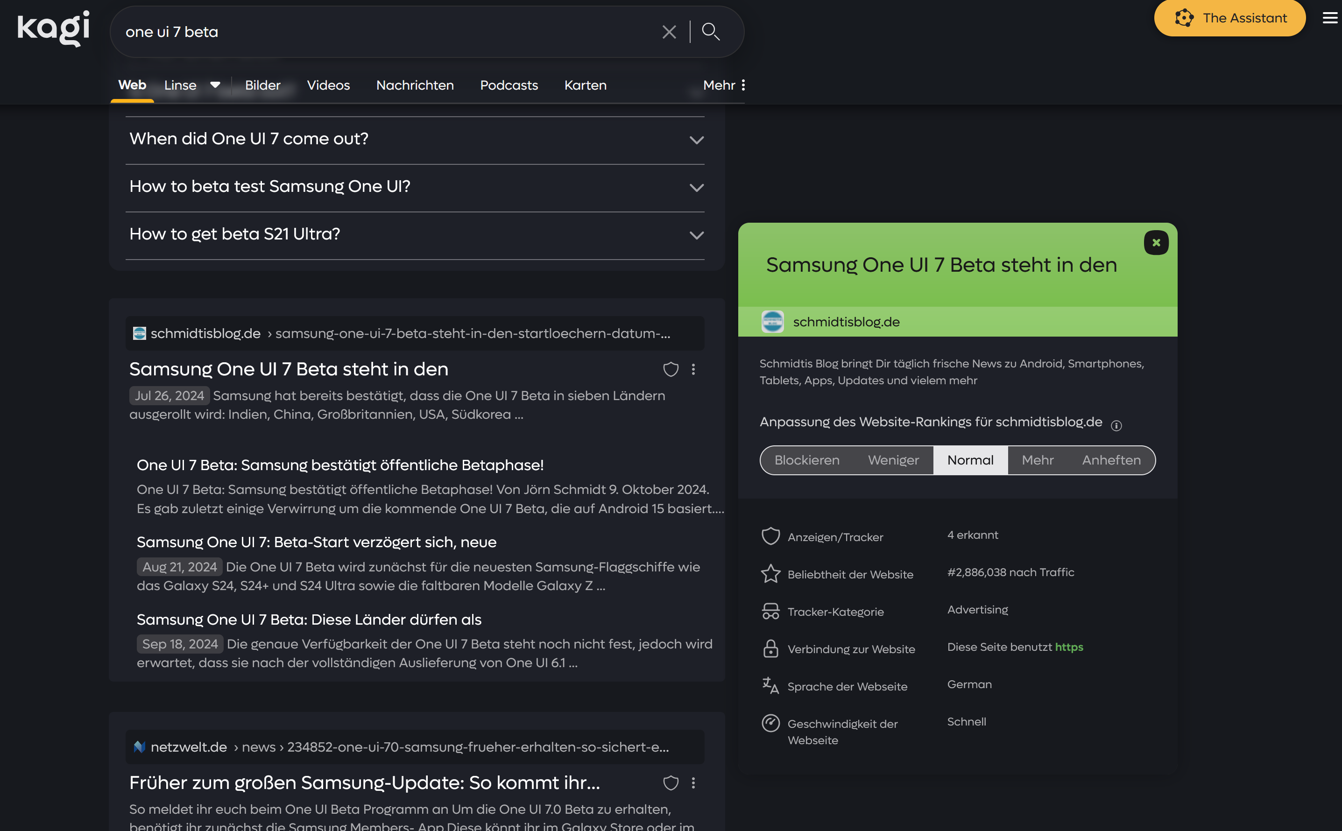Screen dimensions: 1342x831
Task: Open three-dot menu for the netzwelt result
Action: click(x=693, y=782)
